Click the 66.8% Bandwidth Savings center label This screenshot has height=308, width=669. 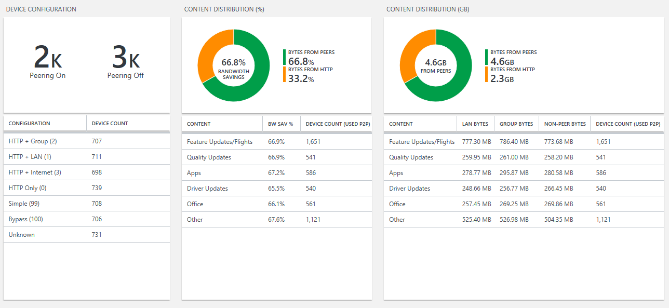(233, 68)
